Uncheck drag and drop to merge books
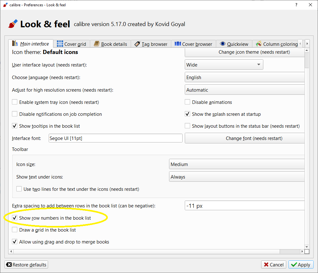 tap(14, 242)
